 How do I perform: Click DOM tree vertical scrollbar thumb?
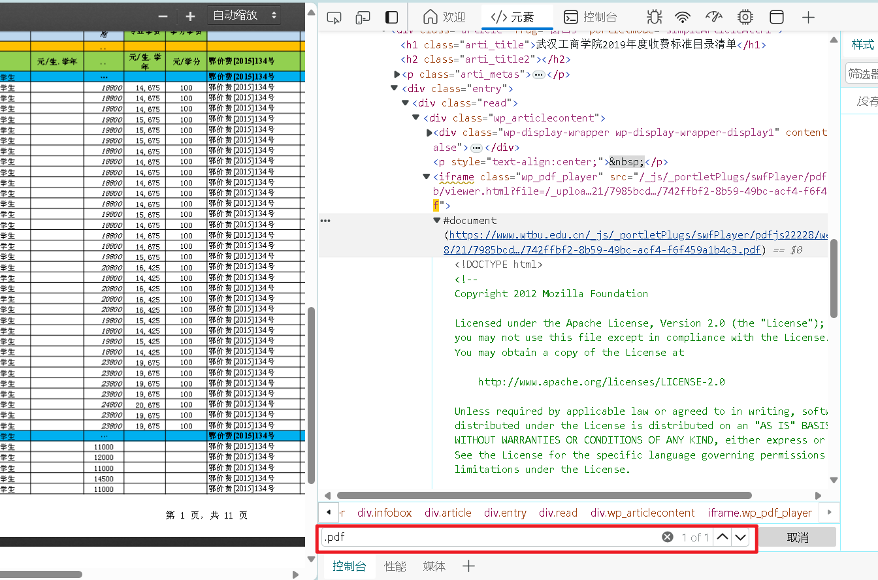[x=834, y=278]
